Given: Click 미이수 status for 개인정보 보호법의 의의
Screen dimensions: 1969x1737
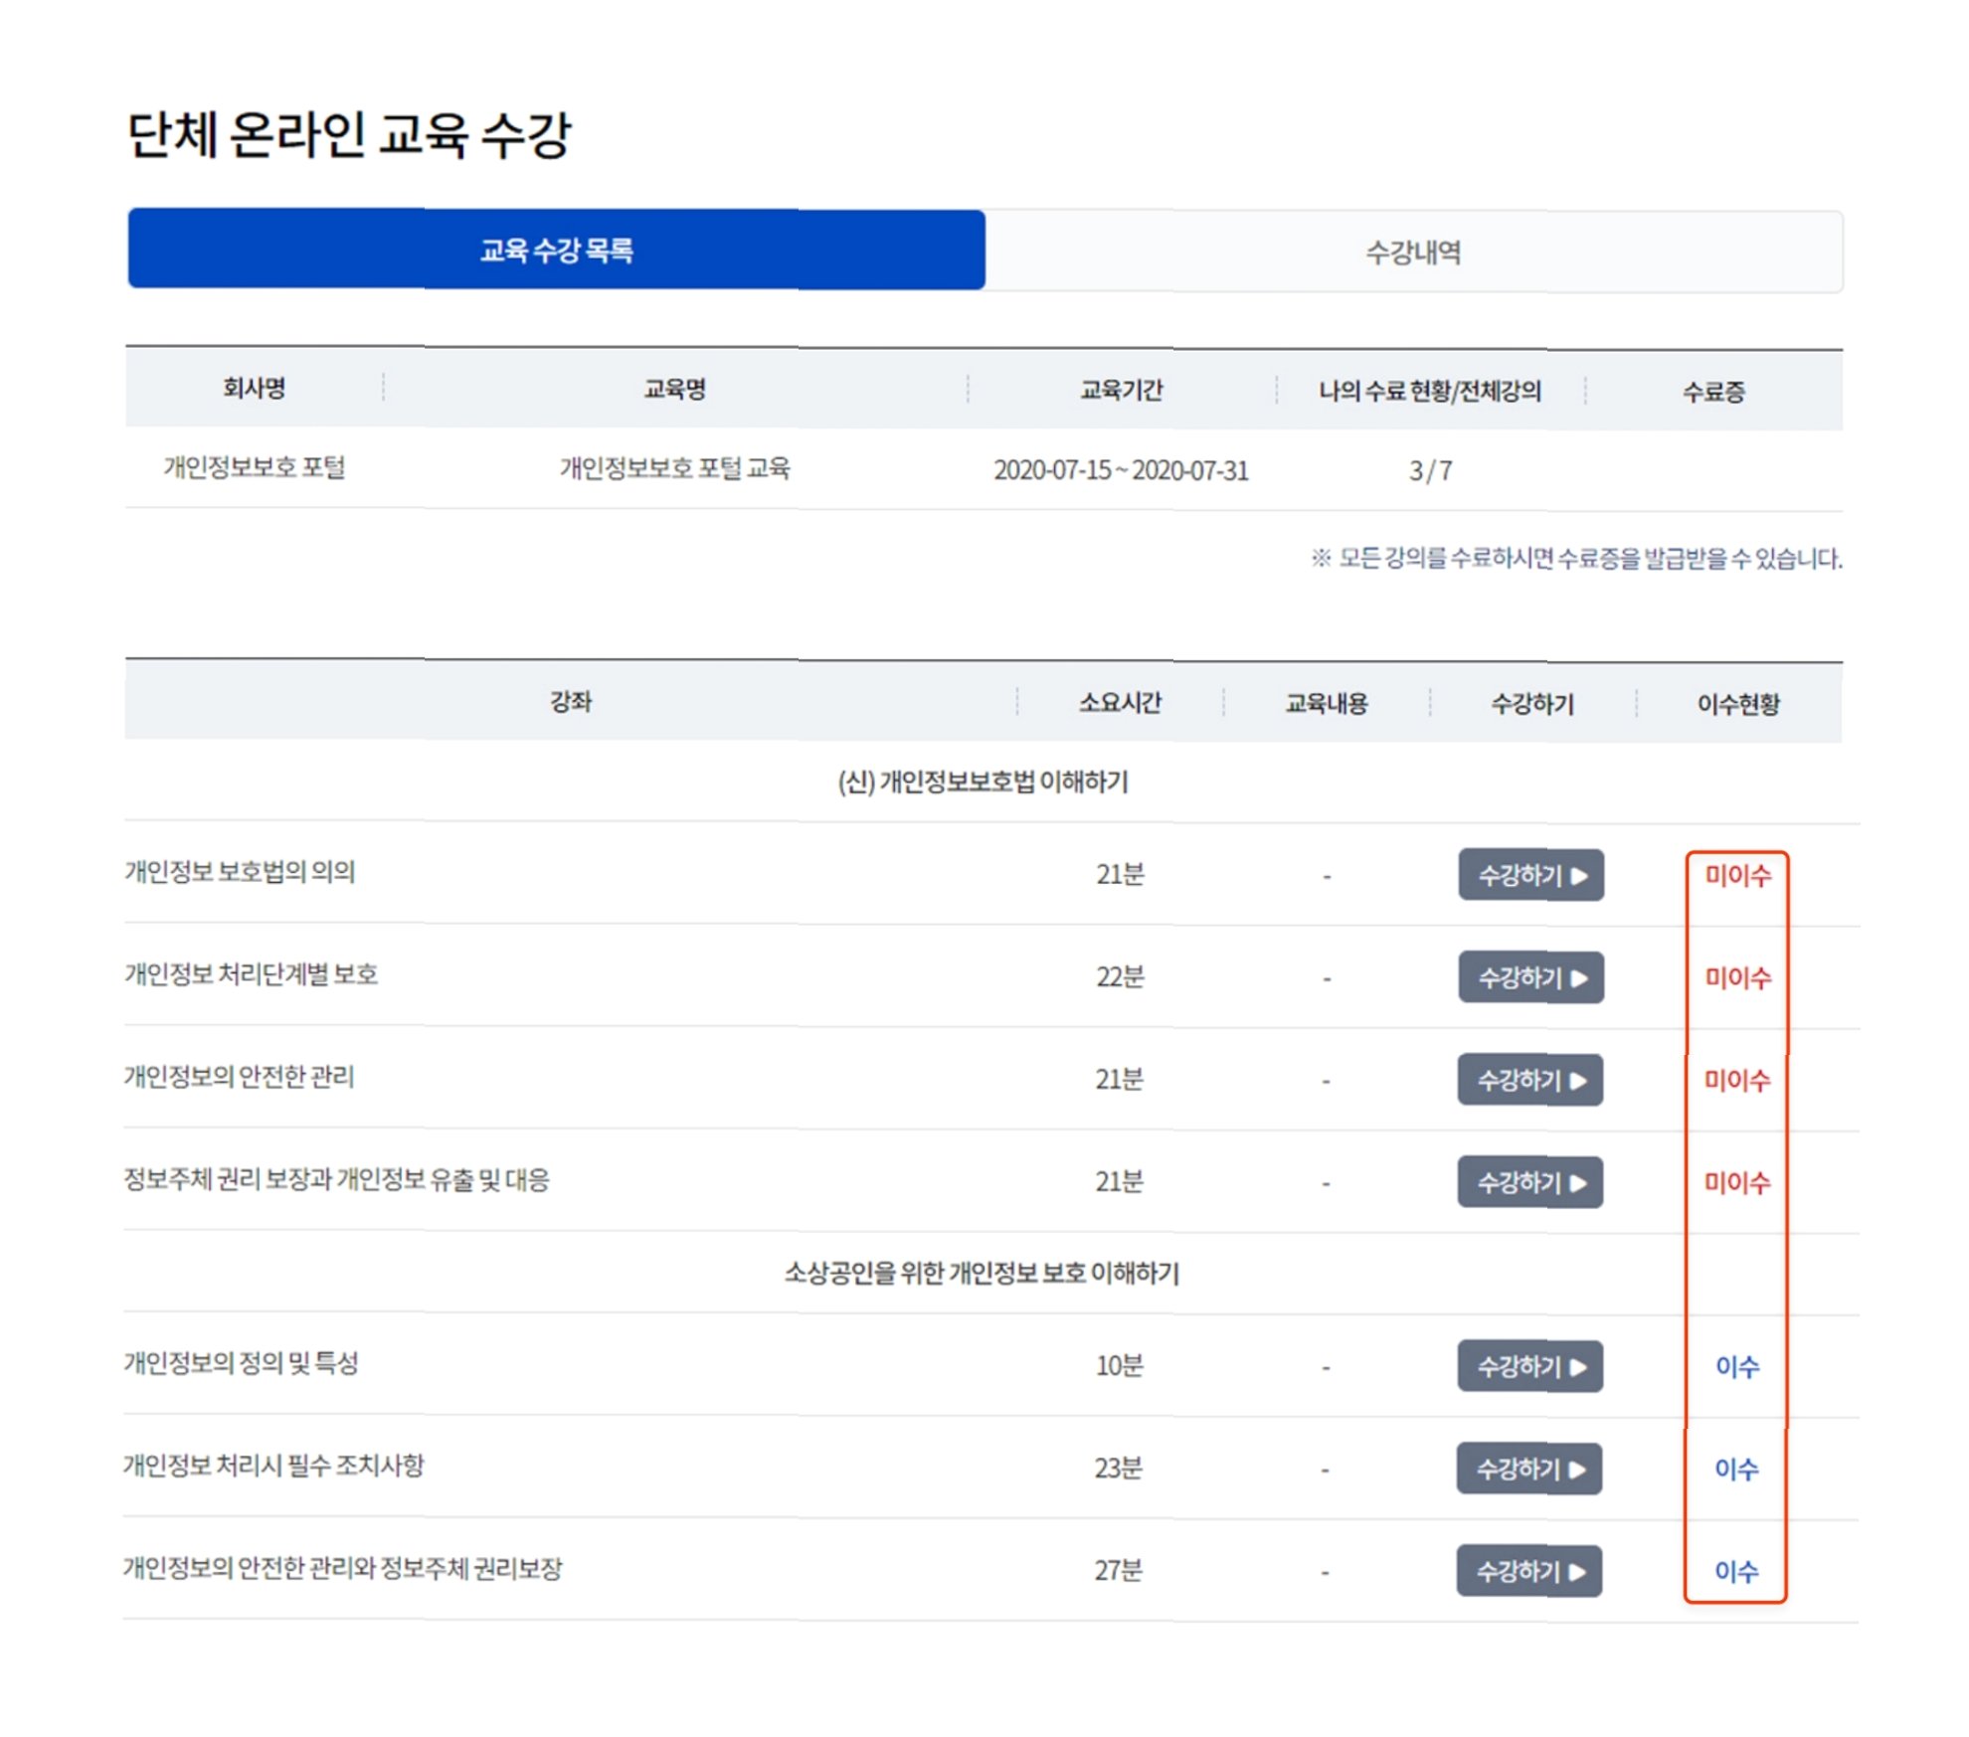Looking at the screenshot, I should pyautogui.click(x=1737, y=875).
